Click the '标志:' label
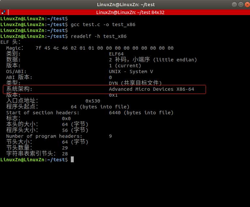 pyautogui.click(x=13, y=118)
